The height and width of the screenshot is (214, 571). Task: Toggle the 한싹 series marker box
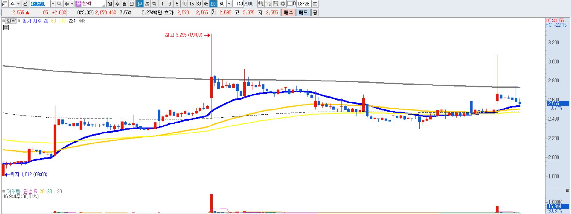4,21
